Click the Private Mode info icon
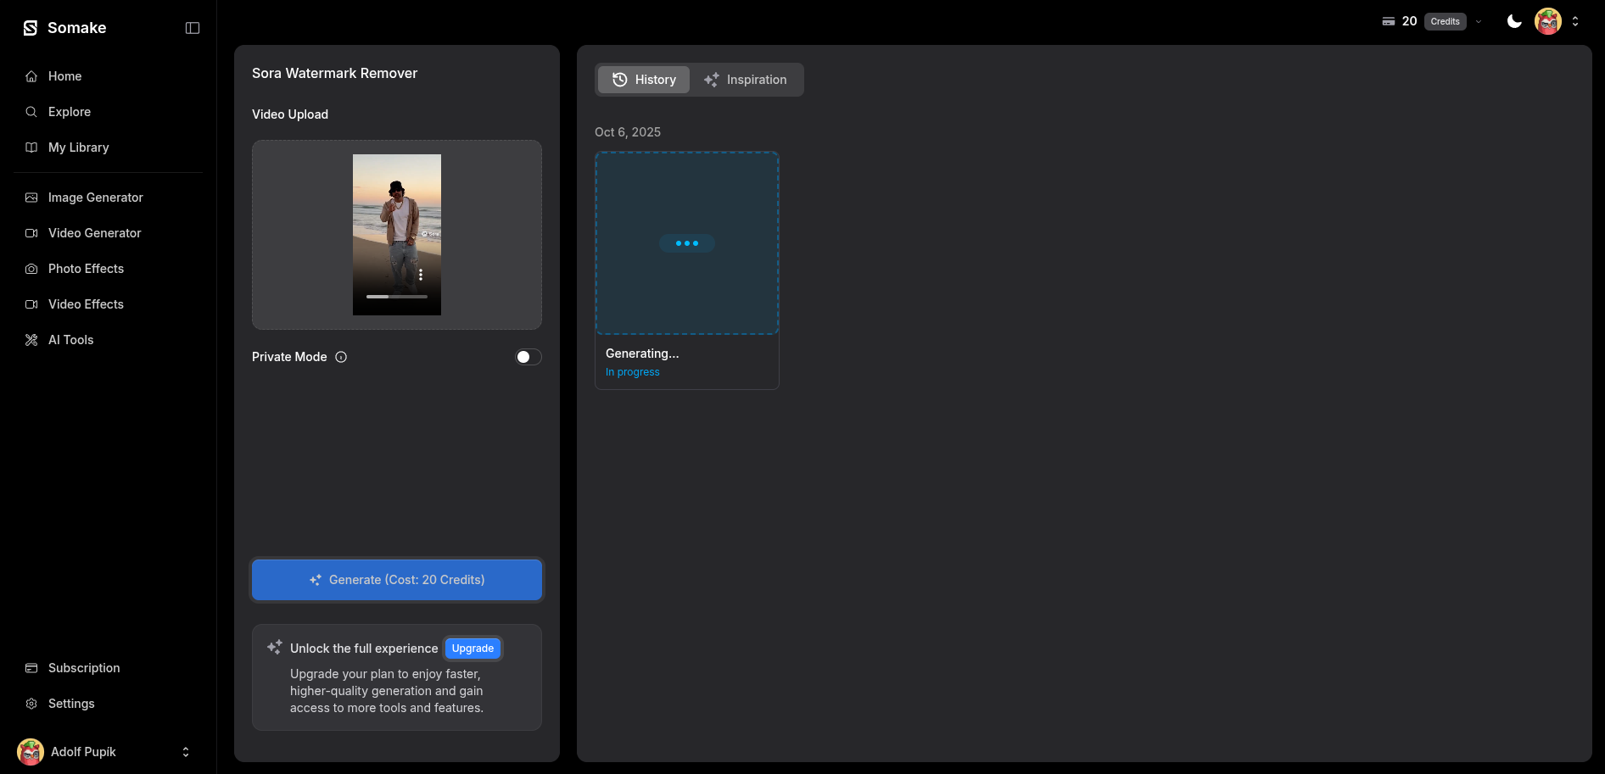This screenshot has width=1605, height=774. tap(341, 357)
